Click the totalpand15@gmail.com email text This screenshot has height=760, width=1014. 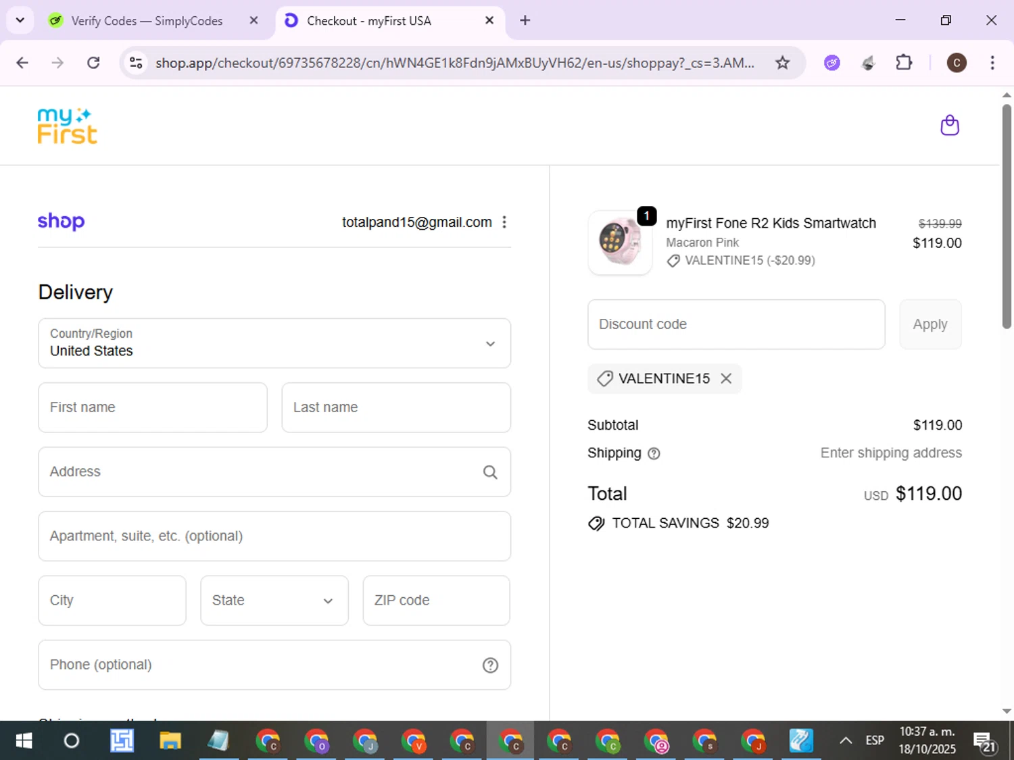click(417, 222)
